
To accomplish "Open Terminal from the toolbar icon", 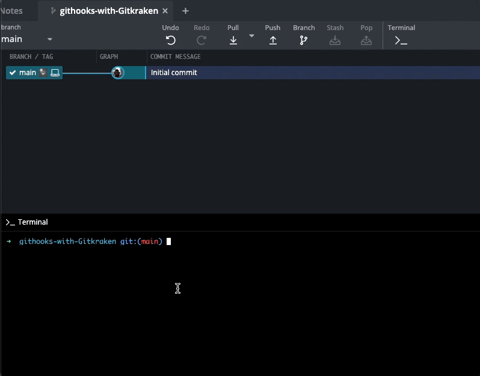I will click(401, 40).
